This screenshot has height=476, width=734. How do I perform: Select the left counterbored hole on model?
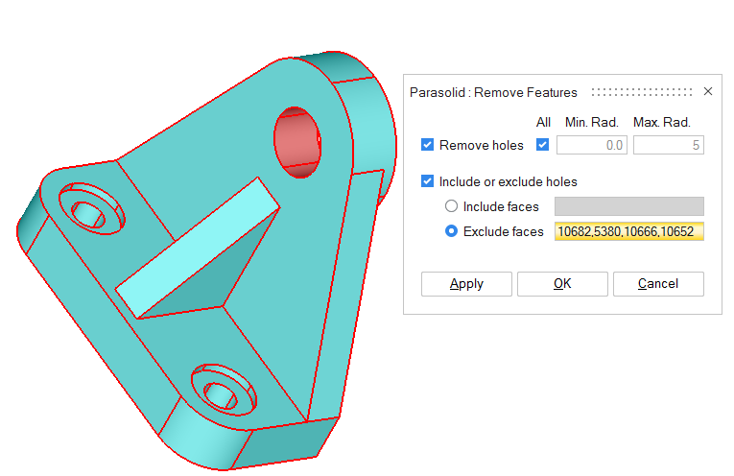click(x=89, y=211)
